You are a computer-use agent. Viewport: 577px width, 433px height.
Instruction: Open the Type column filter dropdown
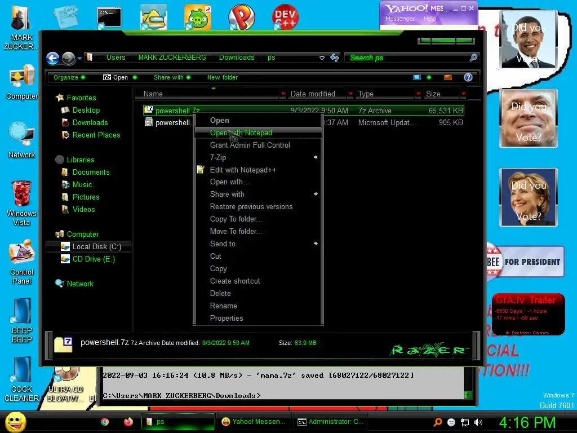click(418, 94)
